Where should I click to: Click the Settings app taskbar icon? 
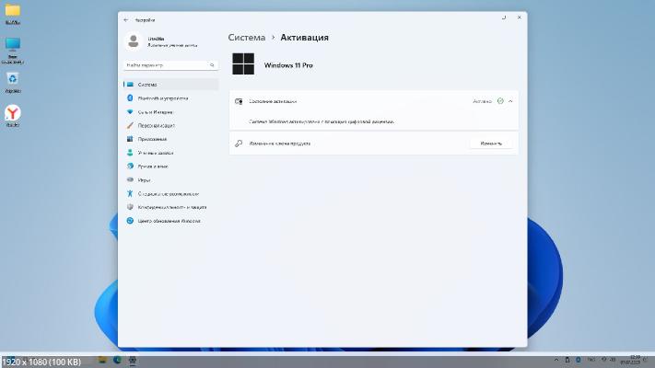(133, 360)
